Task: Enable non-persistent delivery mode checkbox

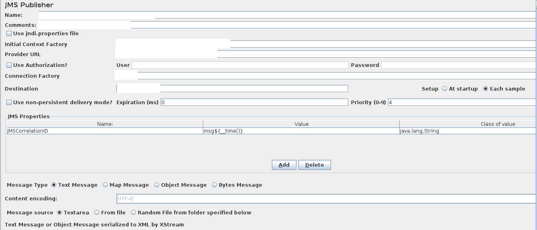Action: [x=9, y=103]
